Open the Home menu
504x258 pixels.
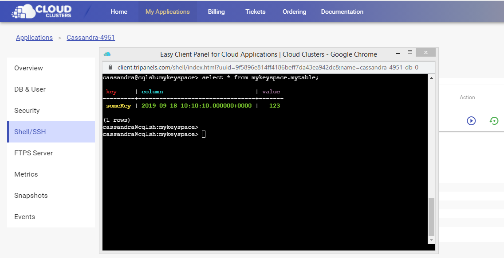coord(119,12)
